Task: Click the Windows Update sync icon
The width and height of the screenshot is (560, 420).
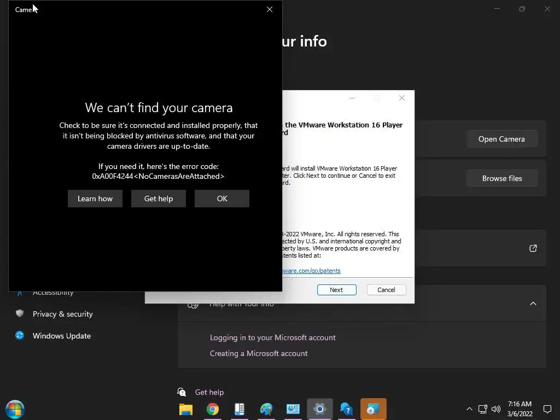Action: 20,335
